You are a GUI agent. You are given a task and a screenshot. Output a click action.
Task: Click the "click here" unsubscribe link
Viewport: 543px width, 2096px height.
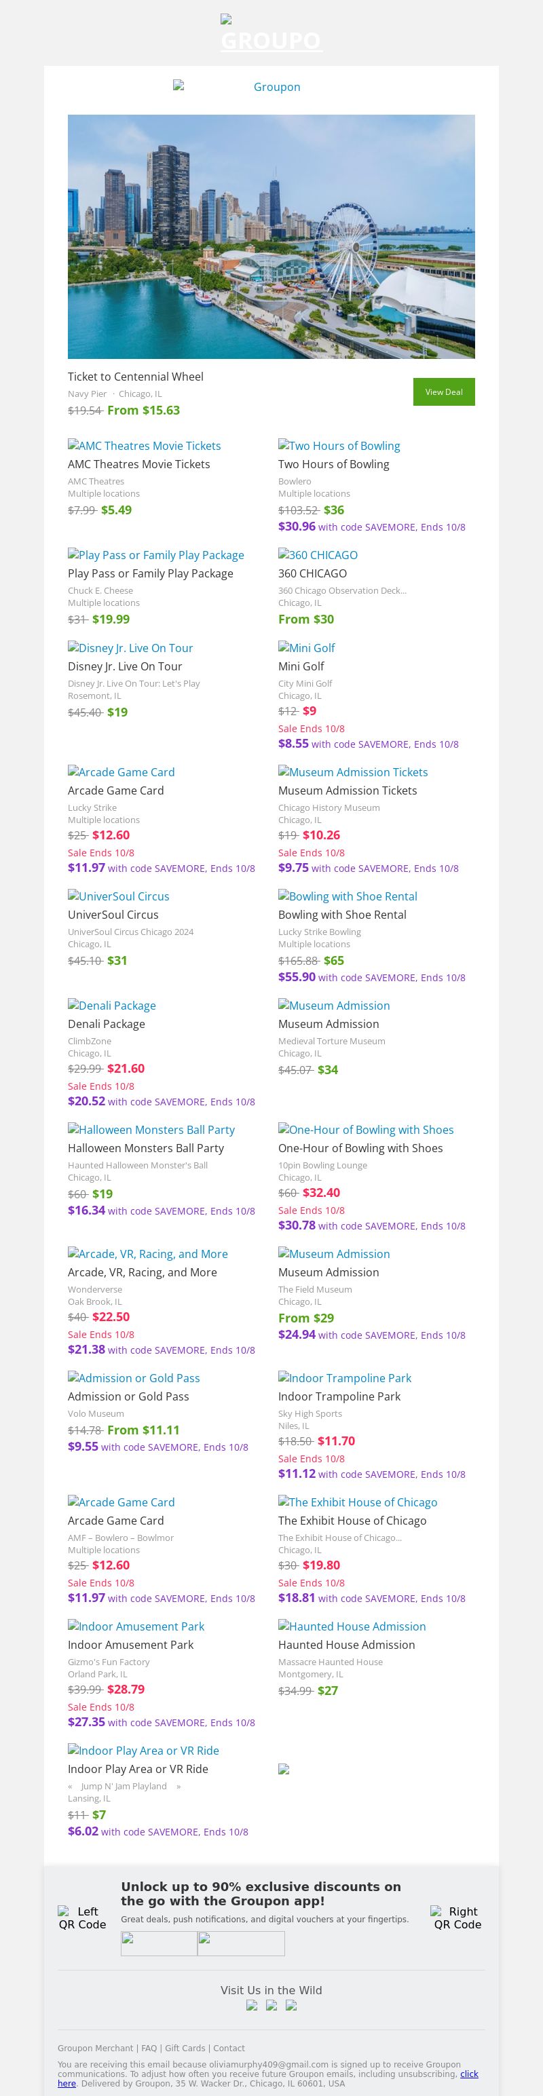tap(469, 2074)
